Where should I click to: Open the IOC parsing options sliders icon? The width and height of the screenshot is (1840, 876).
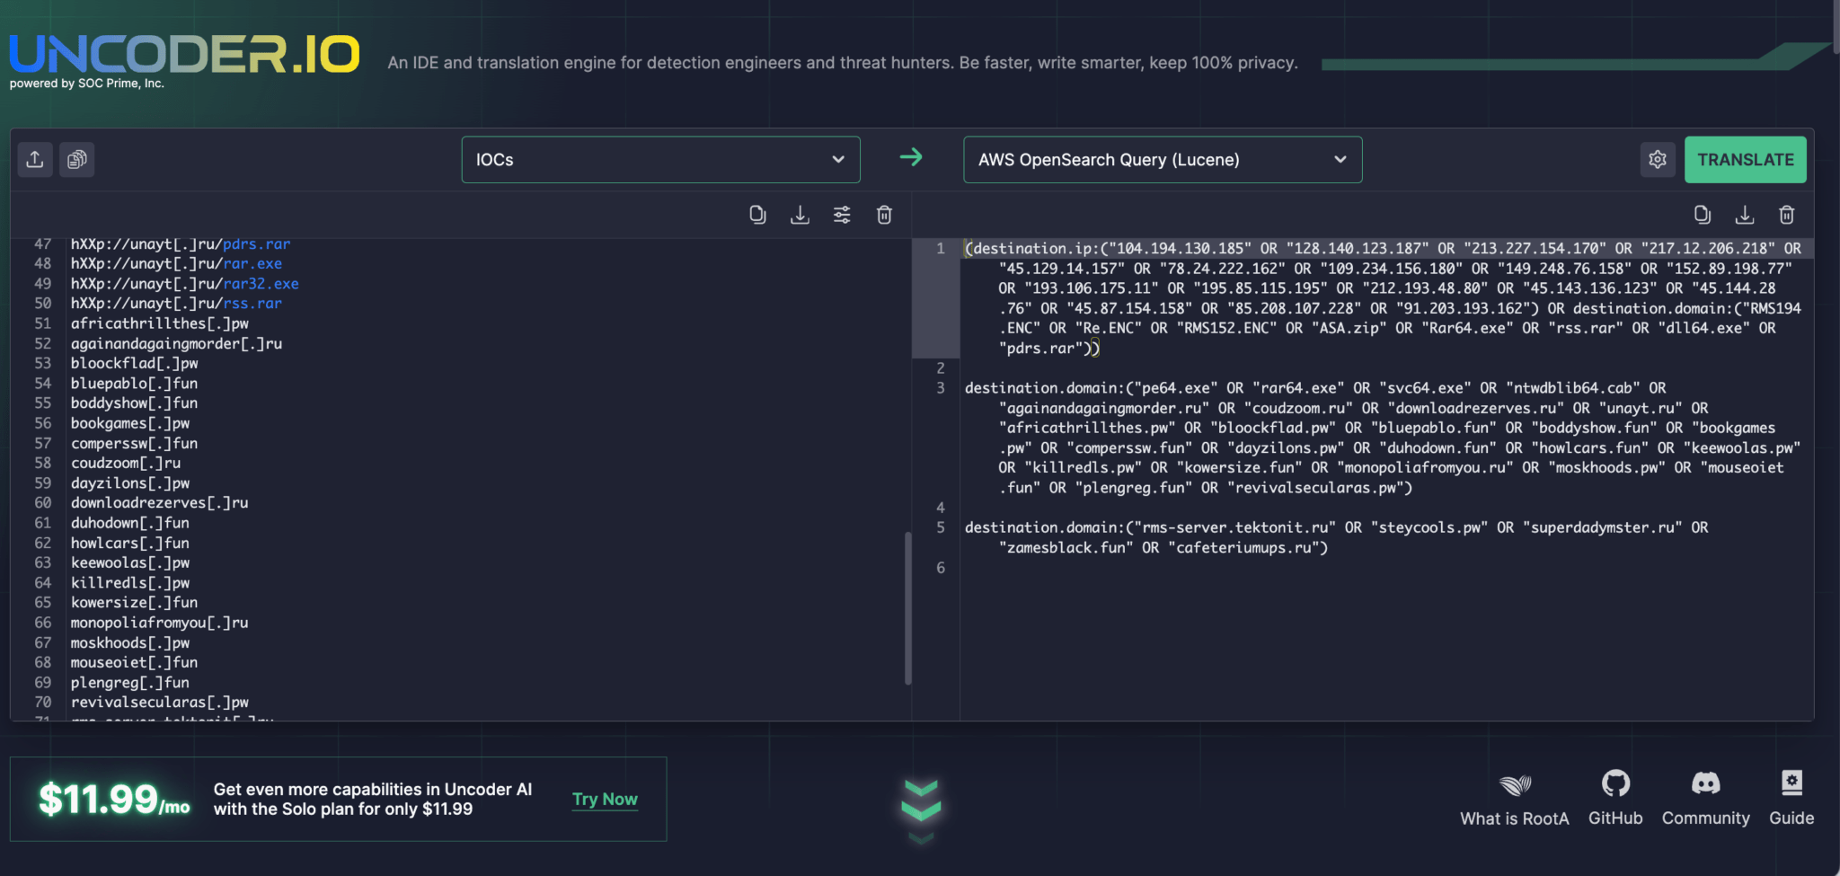click(x=842, y=215)
